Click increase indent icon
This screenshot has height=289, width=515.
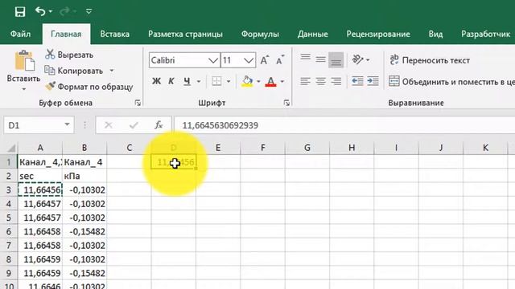coord(373,81)
